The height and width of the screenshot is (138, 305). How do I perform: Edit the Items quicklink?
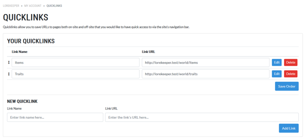coord(277,62)
